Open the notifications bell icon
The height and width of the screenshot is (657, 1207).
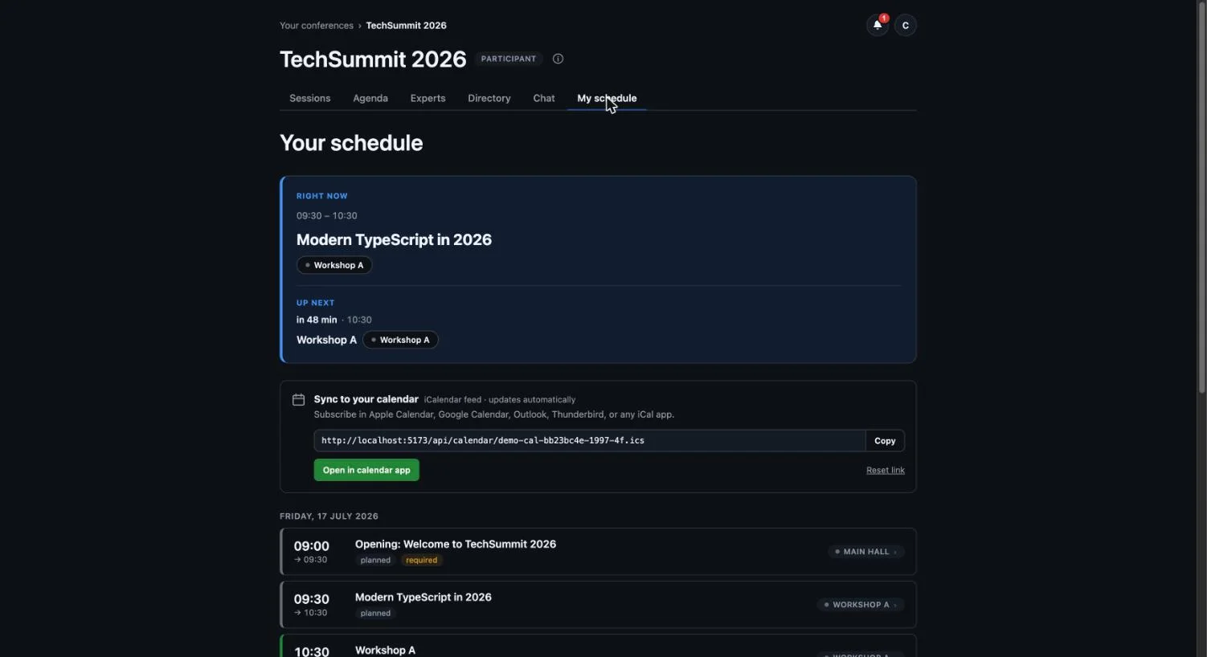[878, 25]
